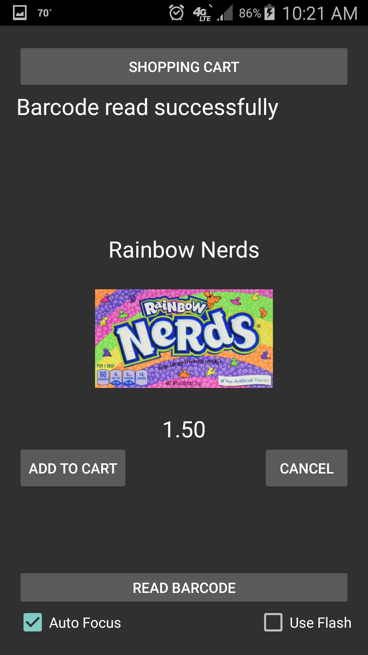Screen dimensions: 368x655
Task: Tap the 1.50 price label
Action: pyautogui.click(x=184, y=430)
